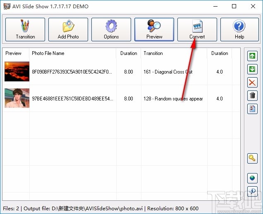Select file name 8F090BFF276393C5A9010E5C4242F0...
The width and height of the screenshot is (263, 214).
coord(72,72)
